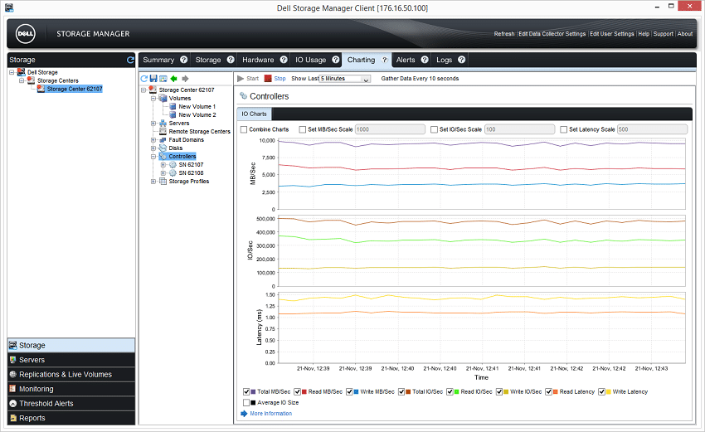Click the Volumes folder icon in tree
This screenshot has width=705, height=432.
tap(163, 98)
